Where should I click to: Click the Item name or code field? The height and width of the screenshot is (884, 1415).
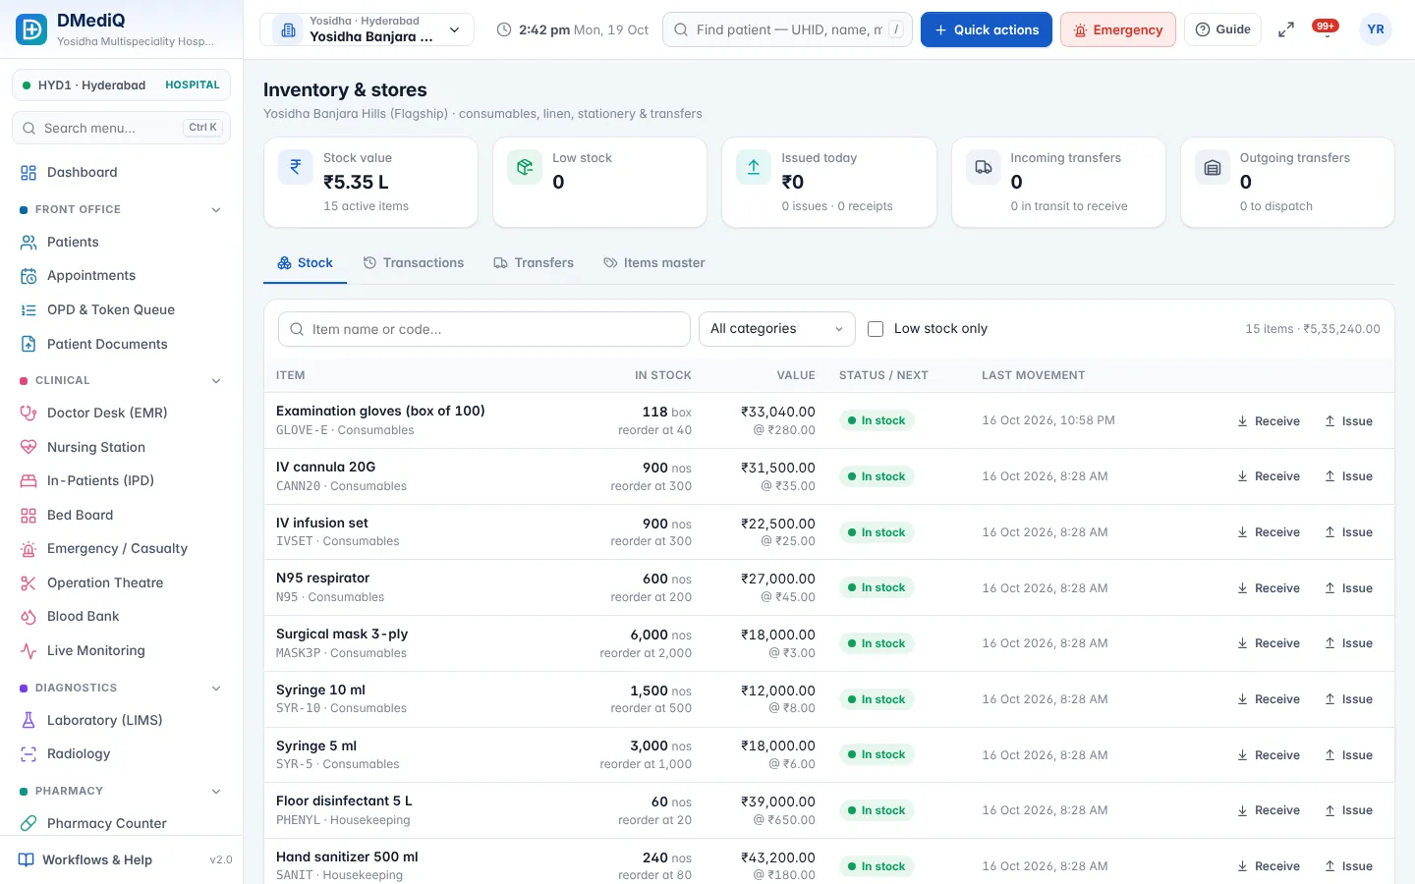click(x=484, y=329)
